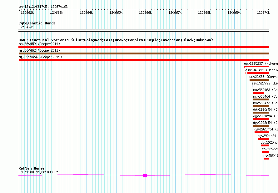Click the esv1943412 red bar
Viewport: 278px width, 193px height.
pyautogui.click(x=258, y=73)
